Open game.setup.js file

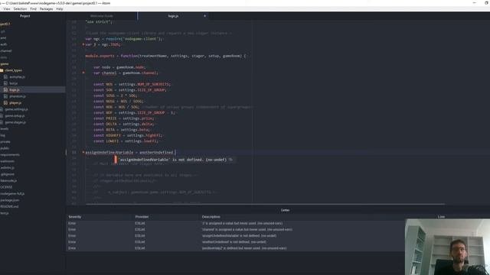15,115
